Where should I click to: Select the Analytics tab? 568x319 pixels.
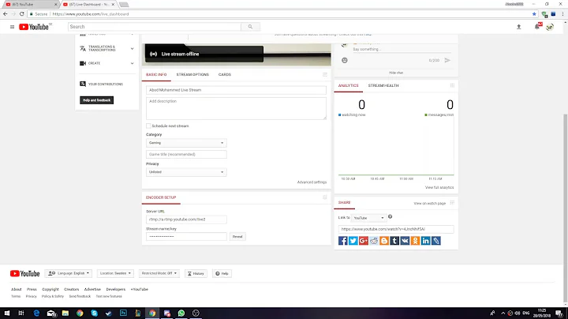(348, 85)
